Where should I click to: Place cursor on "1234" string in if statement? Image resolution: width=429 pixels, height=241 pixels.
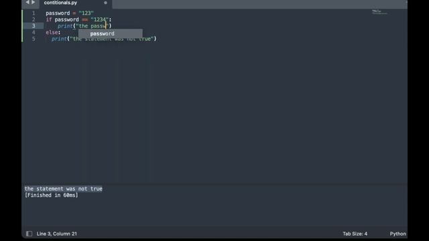[100, 19]
